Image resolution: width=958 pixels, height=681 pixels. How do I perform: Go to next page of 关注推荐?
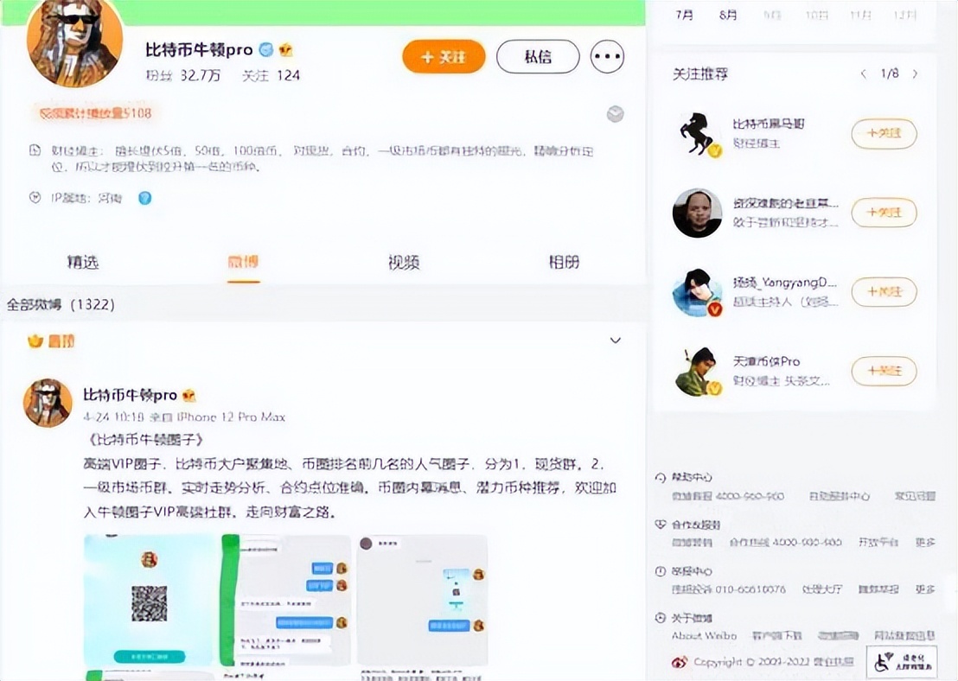coord(915,74)
